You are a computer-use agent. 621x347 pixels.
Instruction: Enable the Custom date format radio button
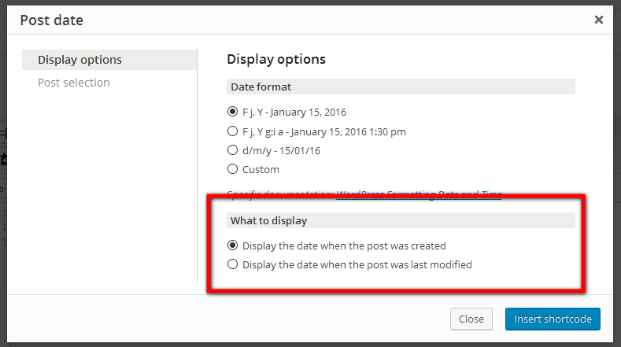point(232,169)
